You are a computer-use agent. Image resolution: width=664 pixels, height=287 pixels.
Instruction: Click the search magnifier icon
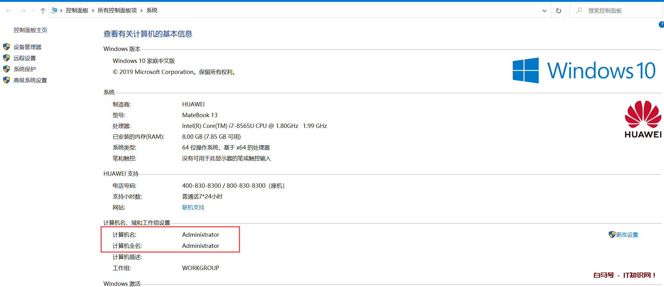(578, 10)
